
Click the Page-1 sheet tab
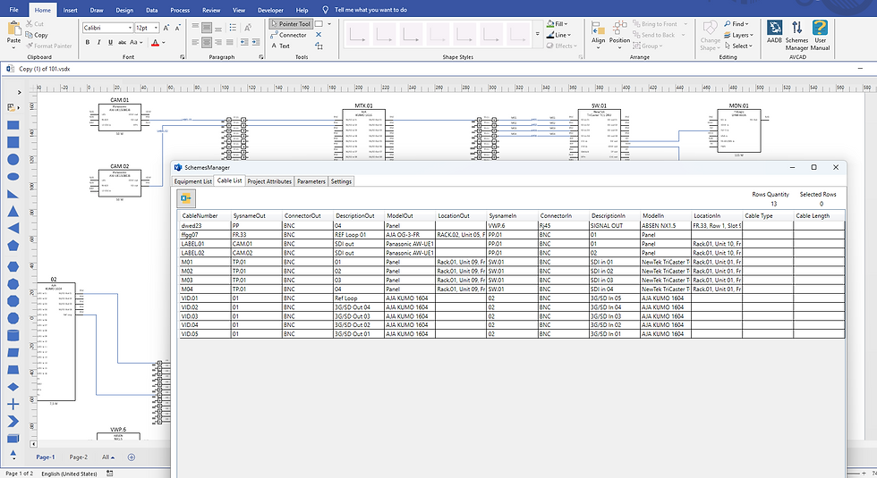click(x=46, y=457)
